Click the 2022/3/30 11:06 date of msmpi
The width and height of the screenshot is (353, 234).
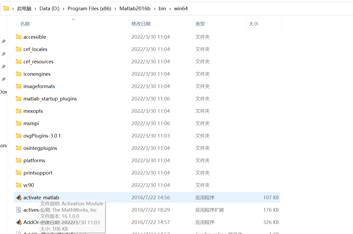tap(151, 123)
